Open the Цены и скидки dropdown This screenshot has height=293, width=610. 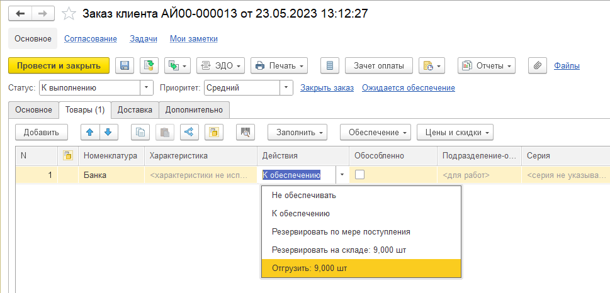pos(455,132)
